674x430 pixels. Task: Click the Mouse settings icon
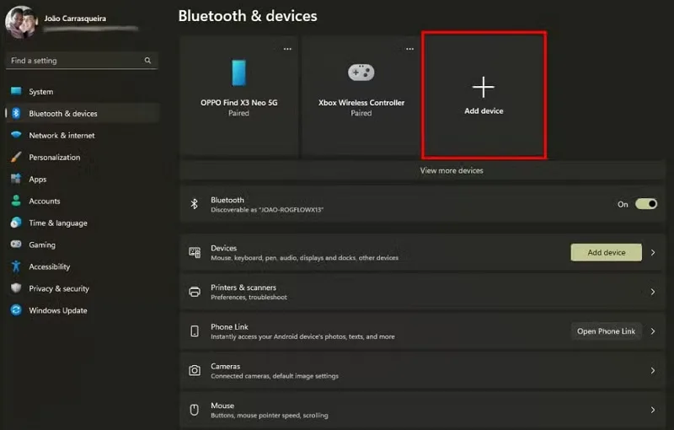point(195,410)
